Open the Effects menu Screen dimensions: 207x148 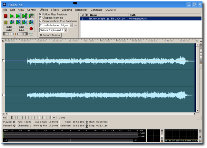coord(43,10)
